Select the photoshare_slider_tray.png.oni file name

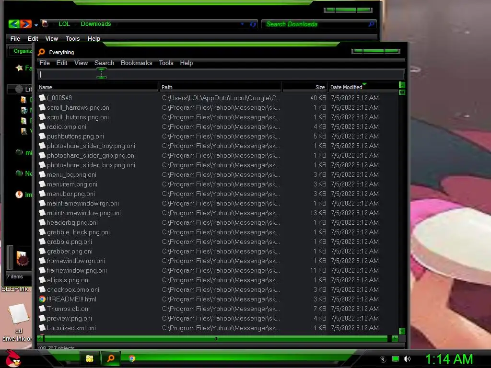click(x=91, y=146)
